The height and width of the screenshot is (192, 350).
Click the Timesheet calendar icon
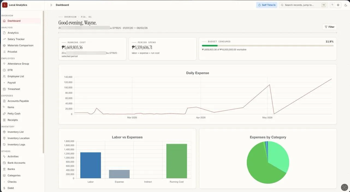(x=4, y=89)
